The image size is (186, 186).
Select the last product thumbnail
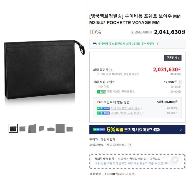[70, 129]
